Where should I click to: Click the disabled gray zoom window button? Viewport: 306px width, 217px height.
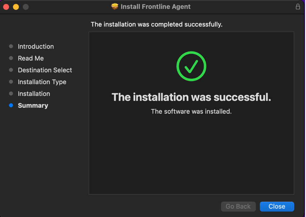(26, 7)
